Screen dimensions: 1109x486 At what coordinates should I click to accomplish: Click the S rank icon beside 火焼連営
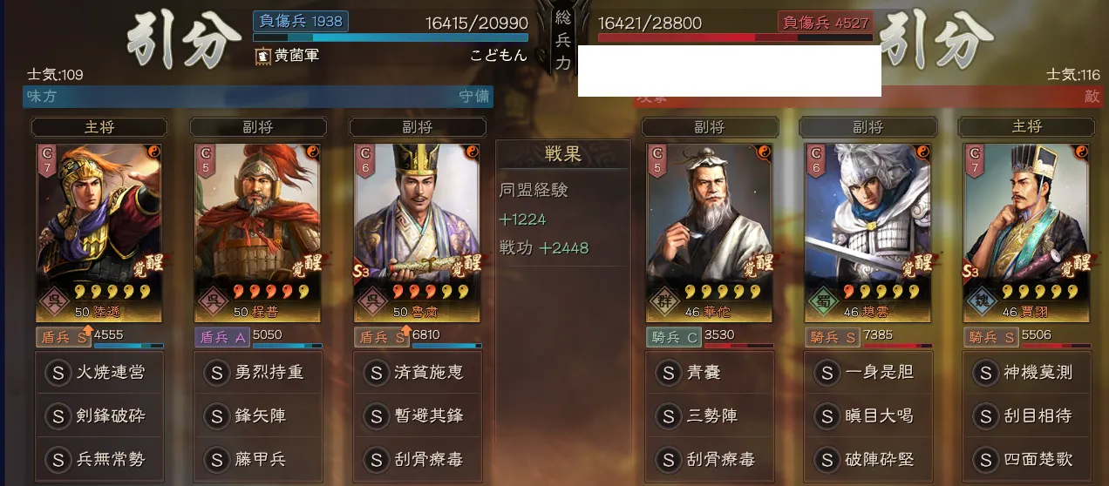coord(58,373)
